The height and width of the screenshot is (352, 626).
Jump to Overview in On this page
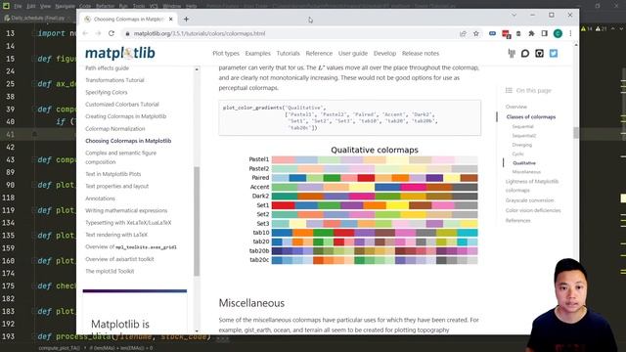pos(516,107)
